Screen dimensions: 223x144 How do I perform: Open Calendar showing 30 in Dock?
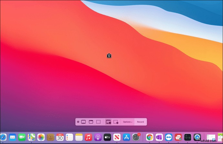60,137
